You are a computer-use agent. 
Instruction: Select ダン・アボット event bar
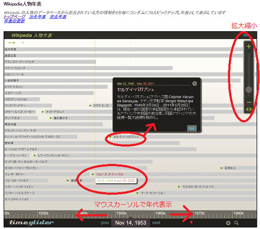tap(21, 118)
